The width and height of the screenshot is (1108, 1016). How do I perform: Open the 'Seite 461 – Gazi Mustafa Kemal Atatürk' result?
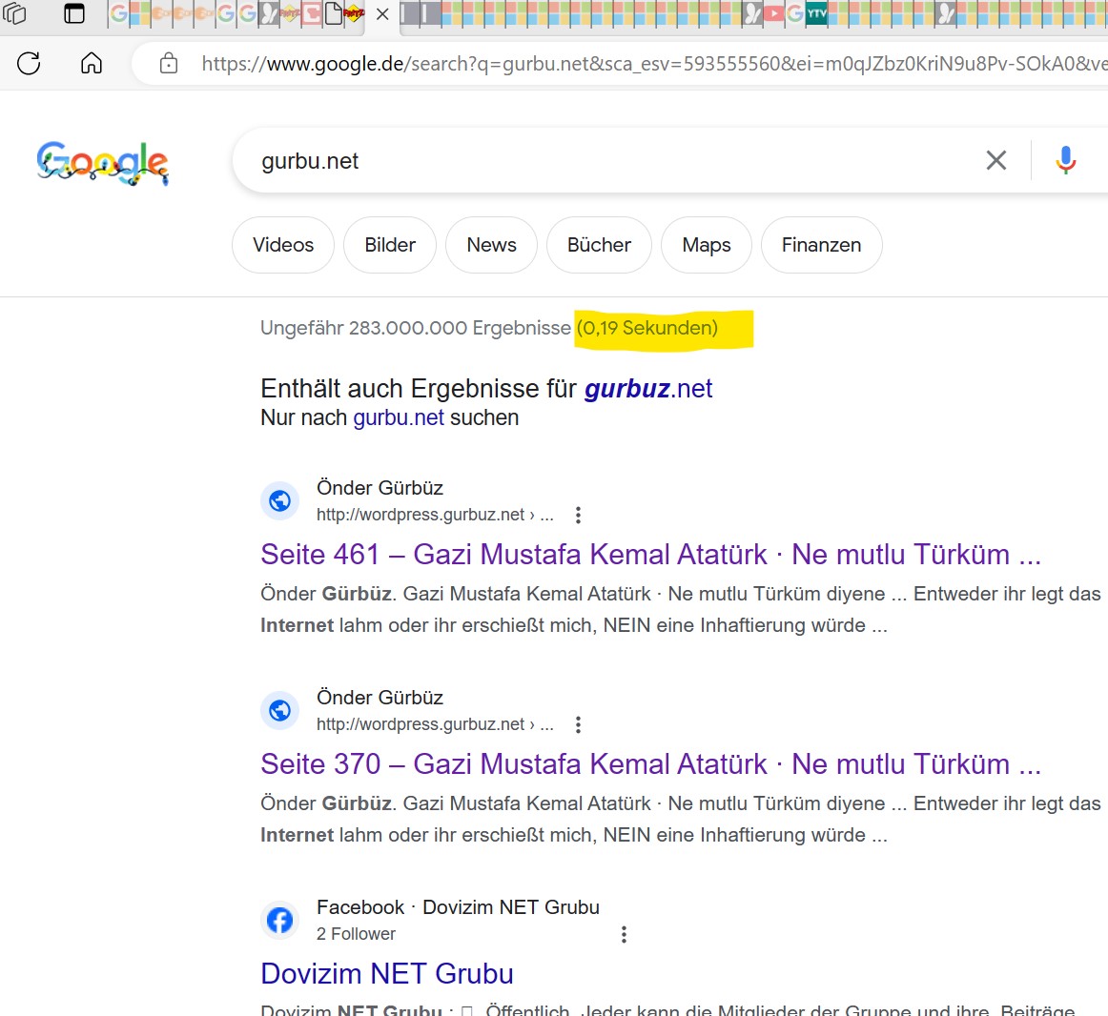(651, 555)
